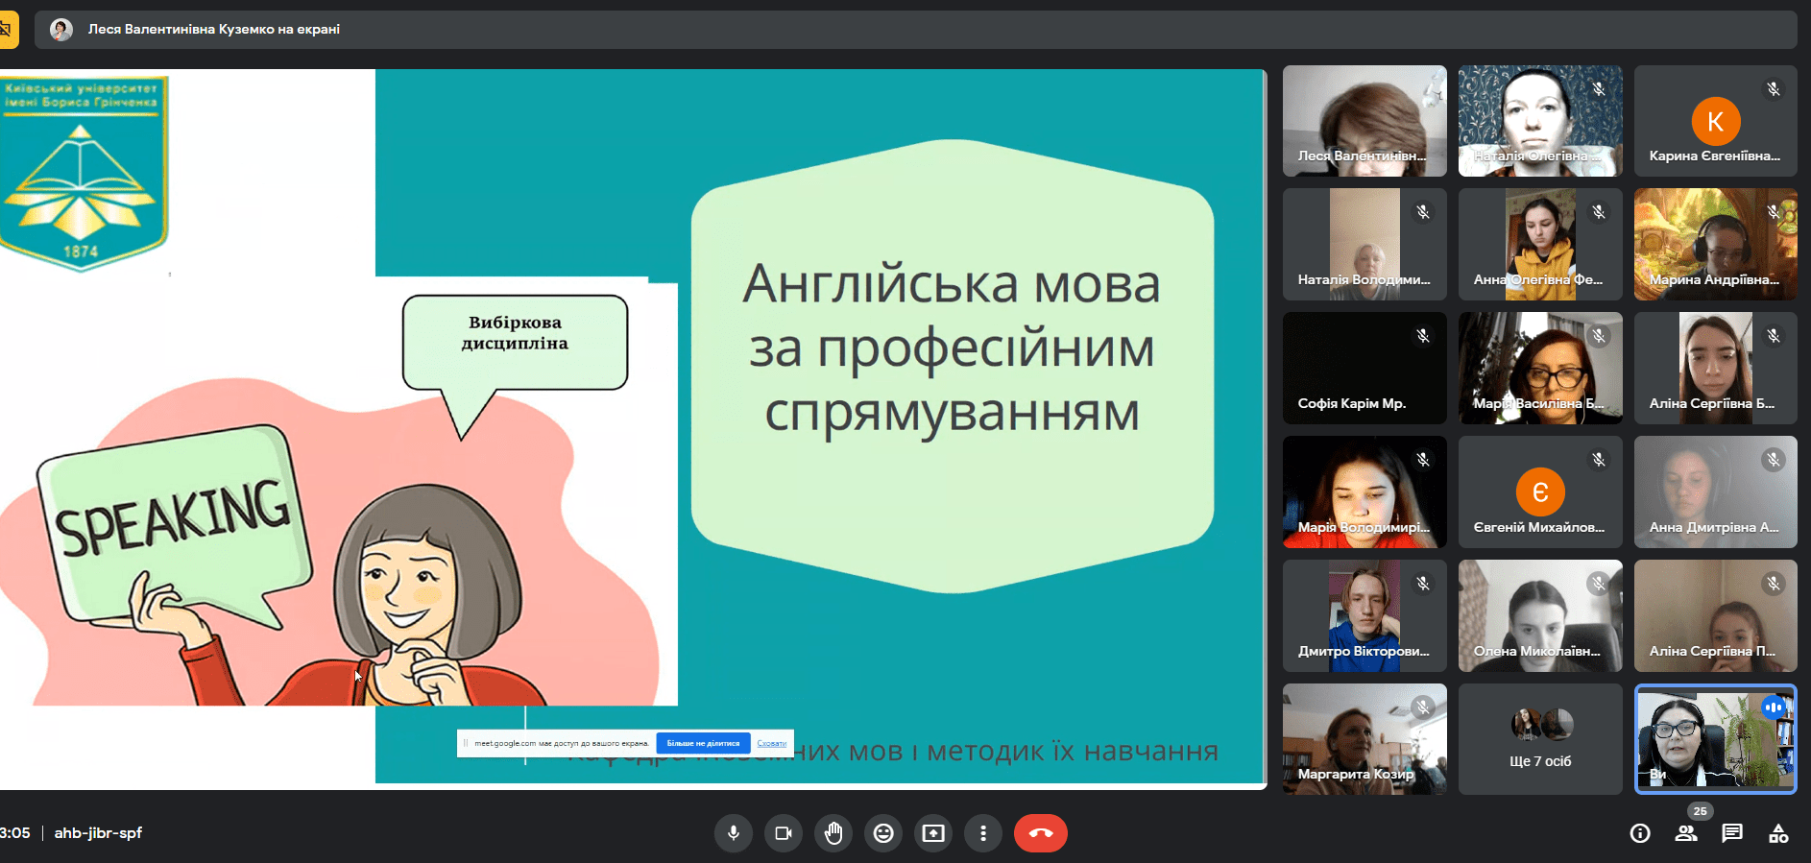Mute the microphone in the call bar
The width and height of the screenshot is (1811, 863).
click(734, 833)
